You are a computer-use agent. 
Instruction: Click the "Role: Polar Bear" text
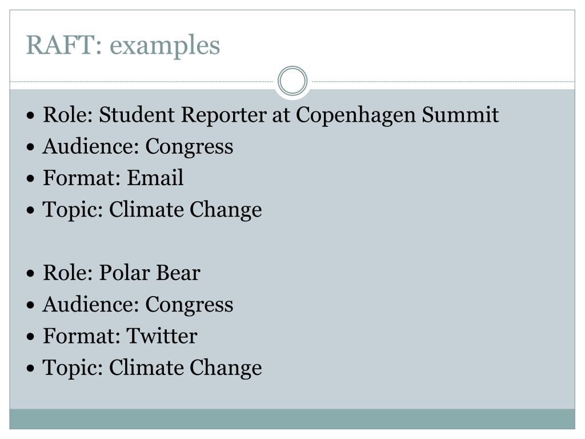click(x=122, y=273)
